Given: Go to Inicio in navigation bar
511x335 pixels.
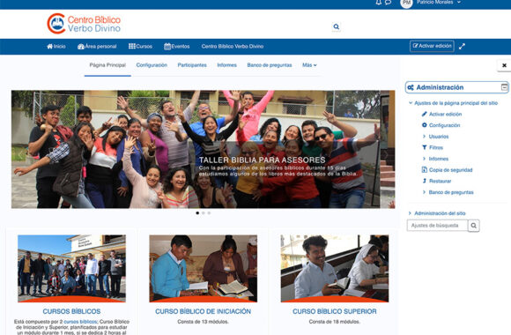Looking at the screenshot, I should click(x=56, y=47).
